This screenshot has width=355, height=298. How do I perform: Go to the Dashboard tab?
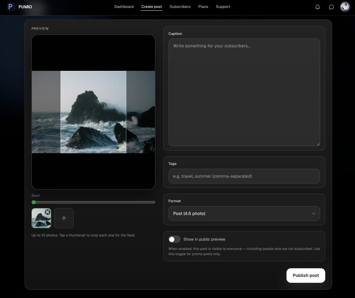124,7
